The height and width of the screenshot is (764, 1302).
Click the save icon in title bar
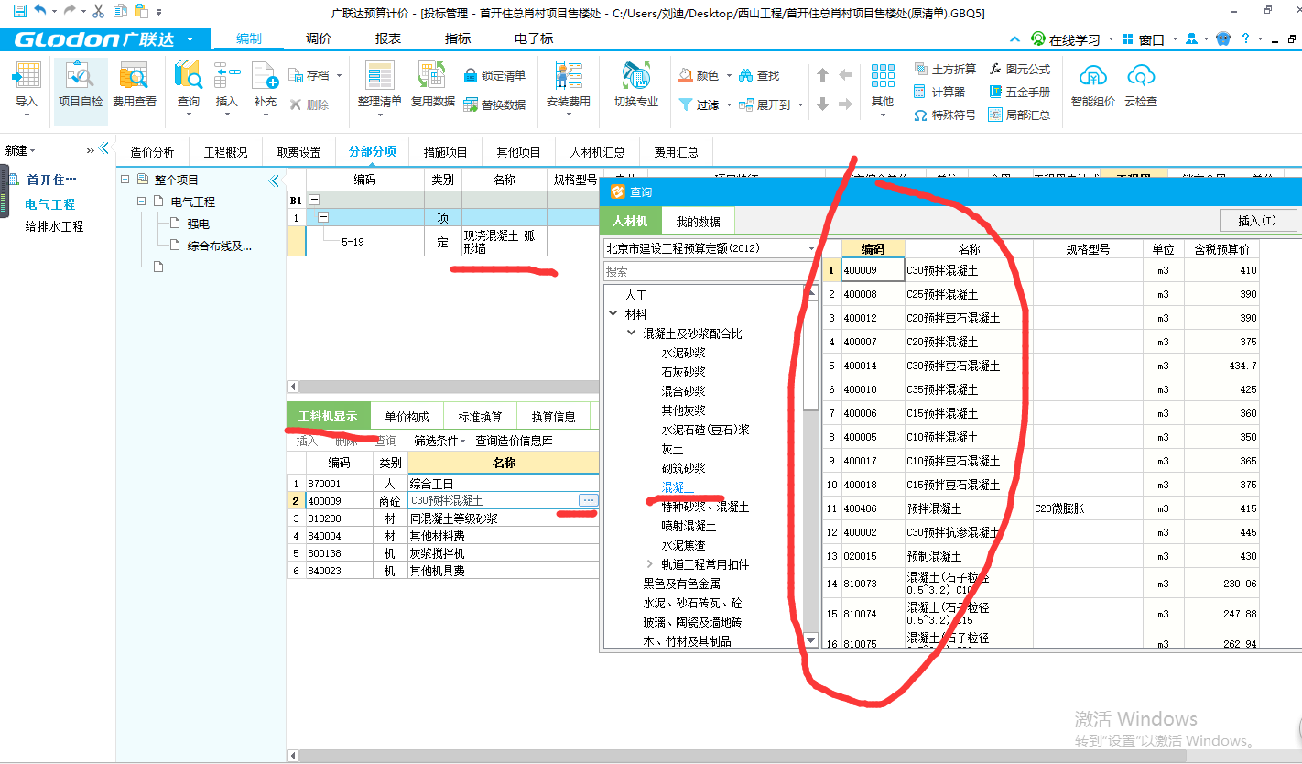[19, 11]
